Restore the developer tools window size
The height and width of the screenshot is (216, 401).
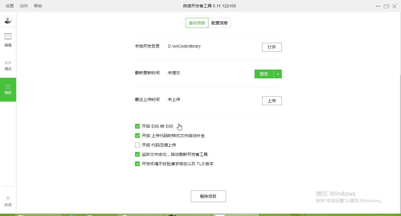386,6
